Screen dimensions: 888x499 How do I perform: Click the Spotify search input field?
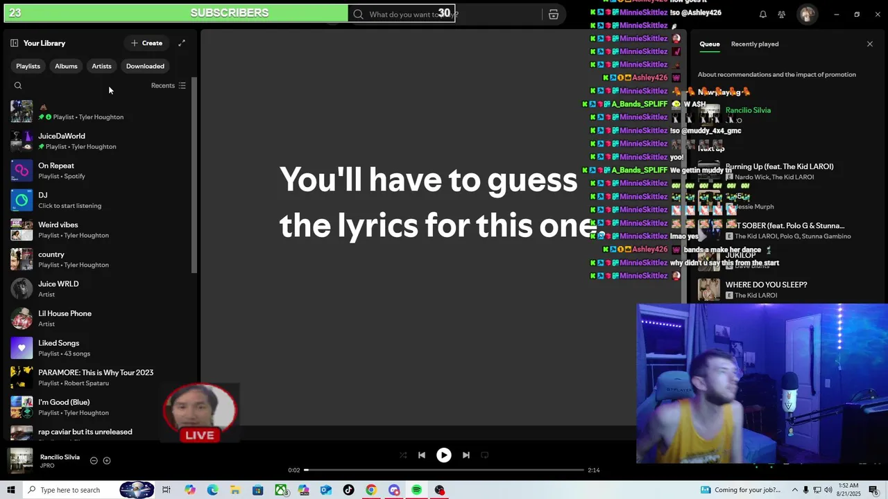tap(444, 15)
